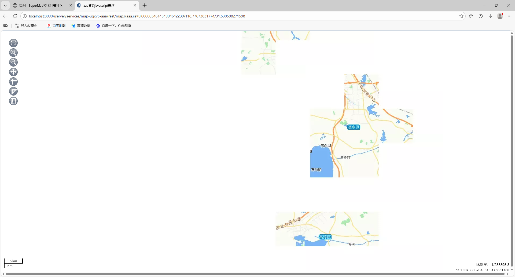This screenshot has height=277, width=515.
Task: Choose the area measure tool
Action: click(x=13, y=91)
